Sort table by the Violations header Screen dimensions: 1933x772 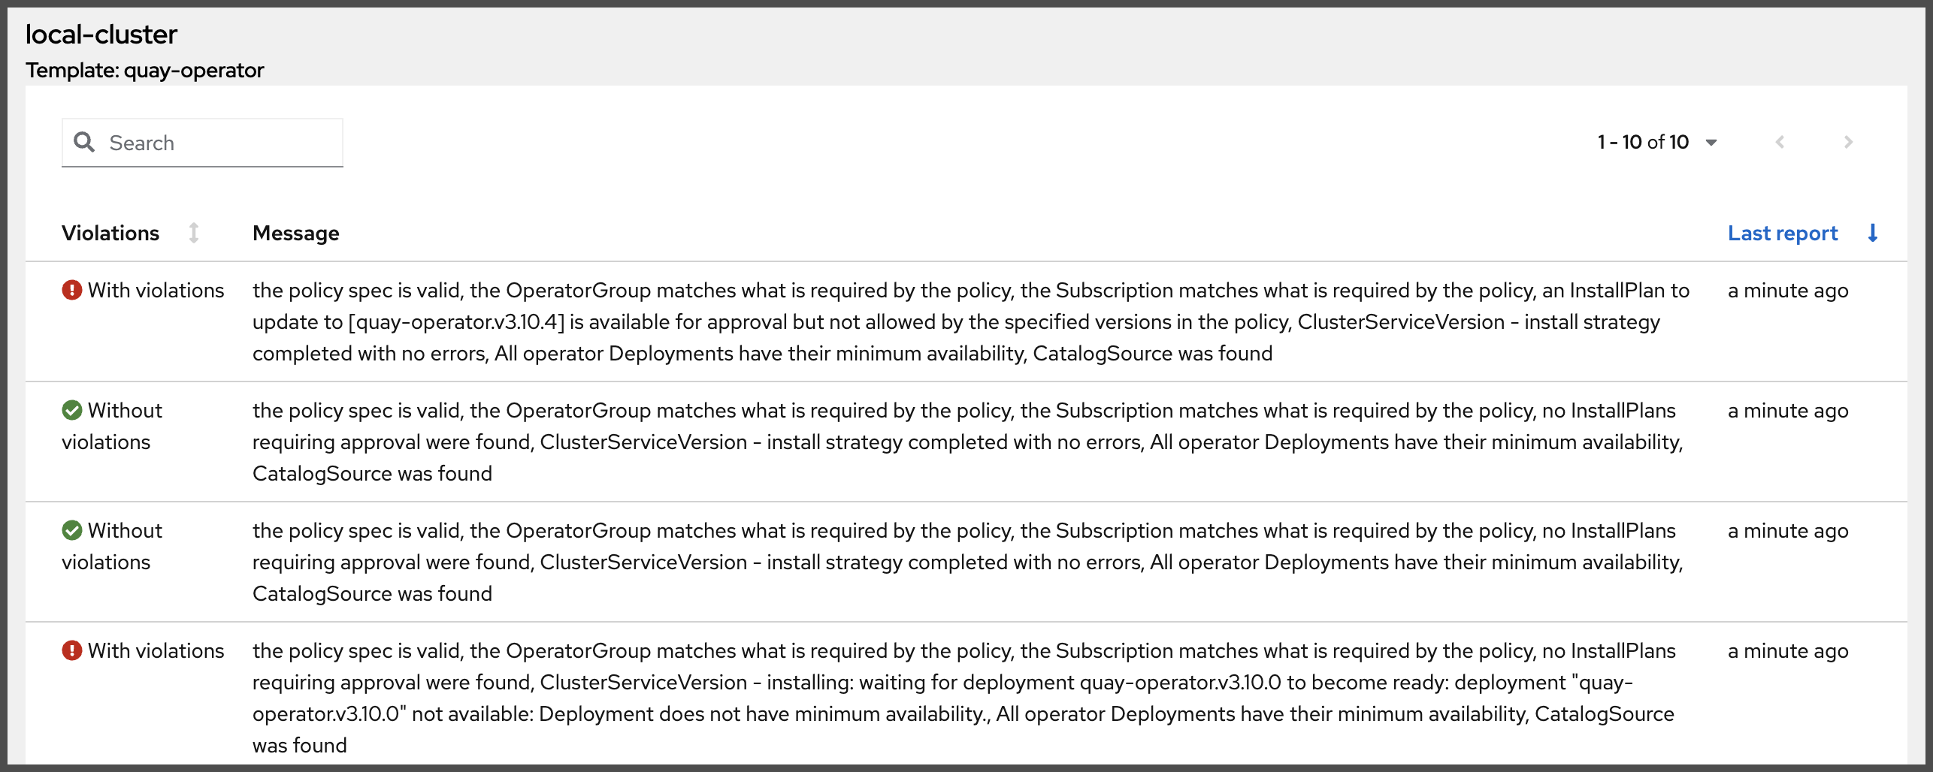[110, 234]
